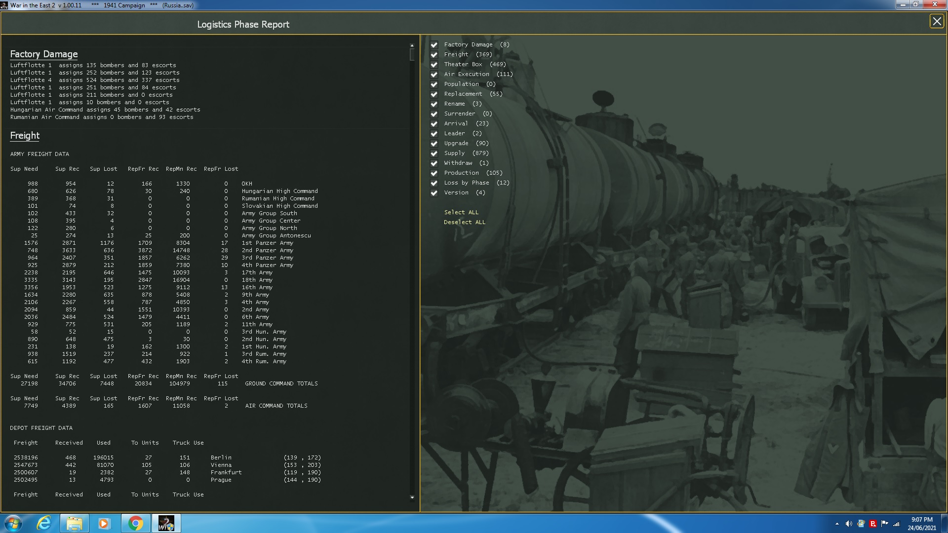Toggle the Air Execution checkbox
The width and height of the screenshot is (948, 533).
(434, 75)
